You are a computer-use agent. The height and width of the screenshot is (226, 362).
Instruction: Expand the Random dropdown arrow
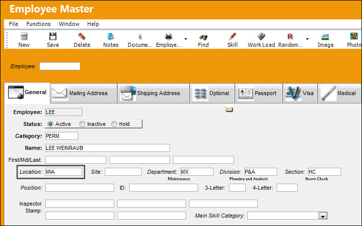307,39
